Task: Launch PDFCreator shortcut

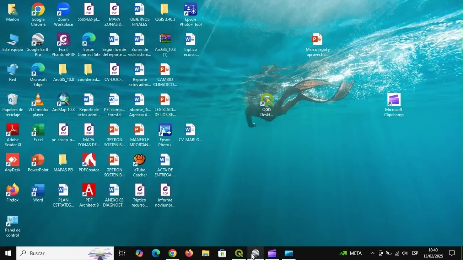Action: (89, 163)
